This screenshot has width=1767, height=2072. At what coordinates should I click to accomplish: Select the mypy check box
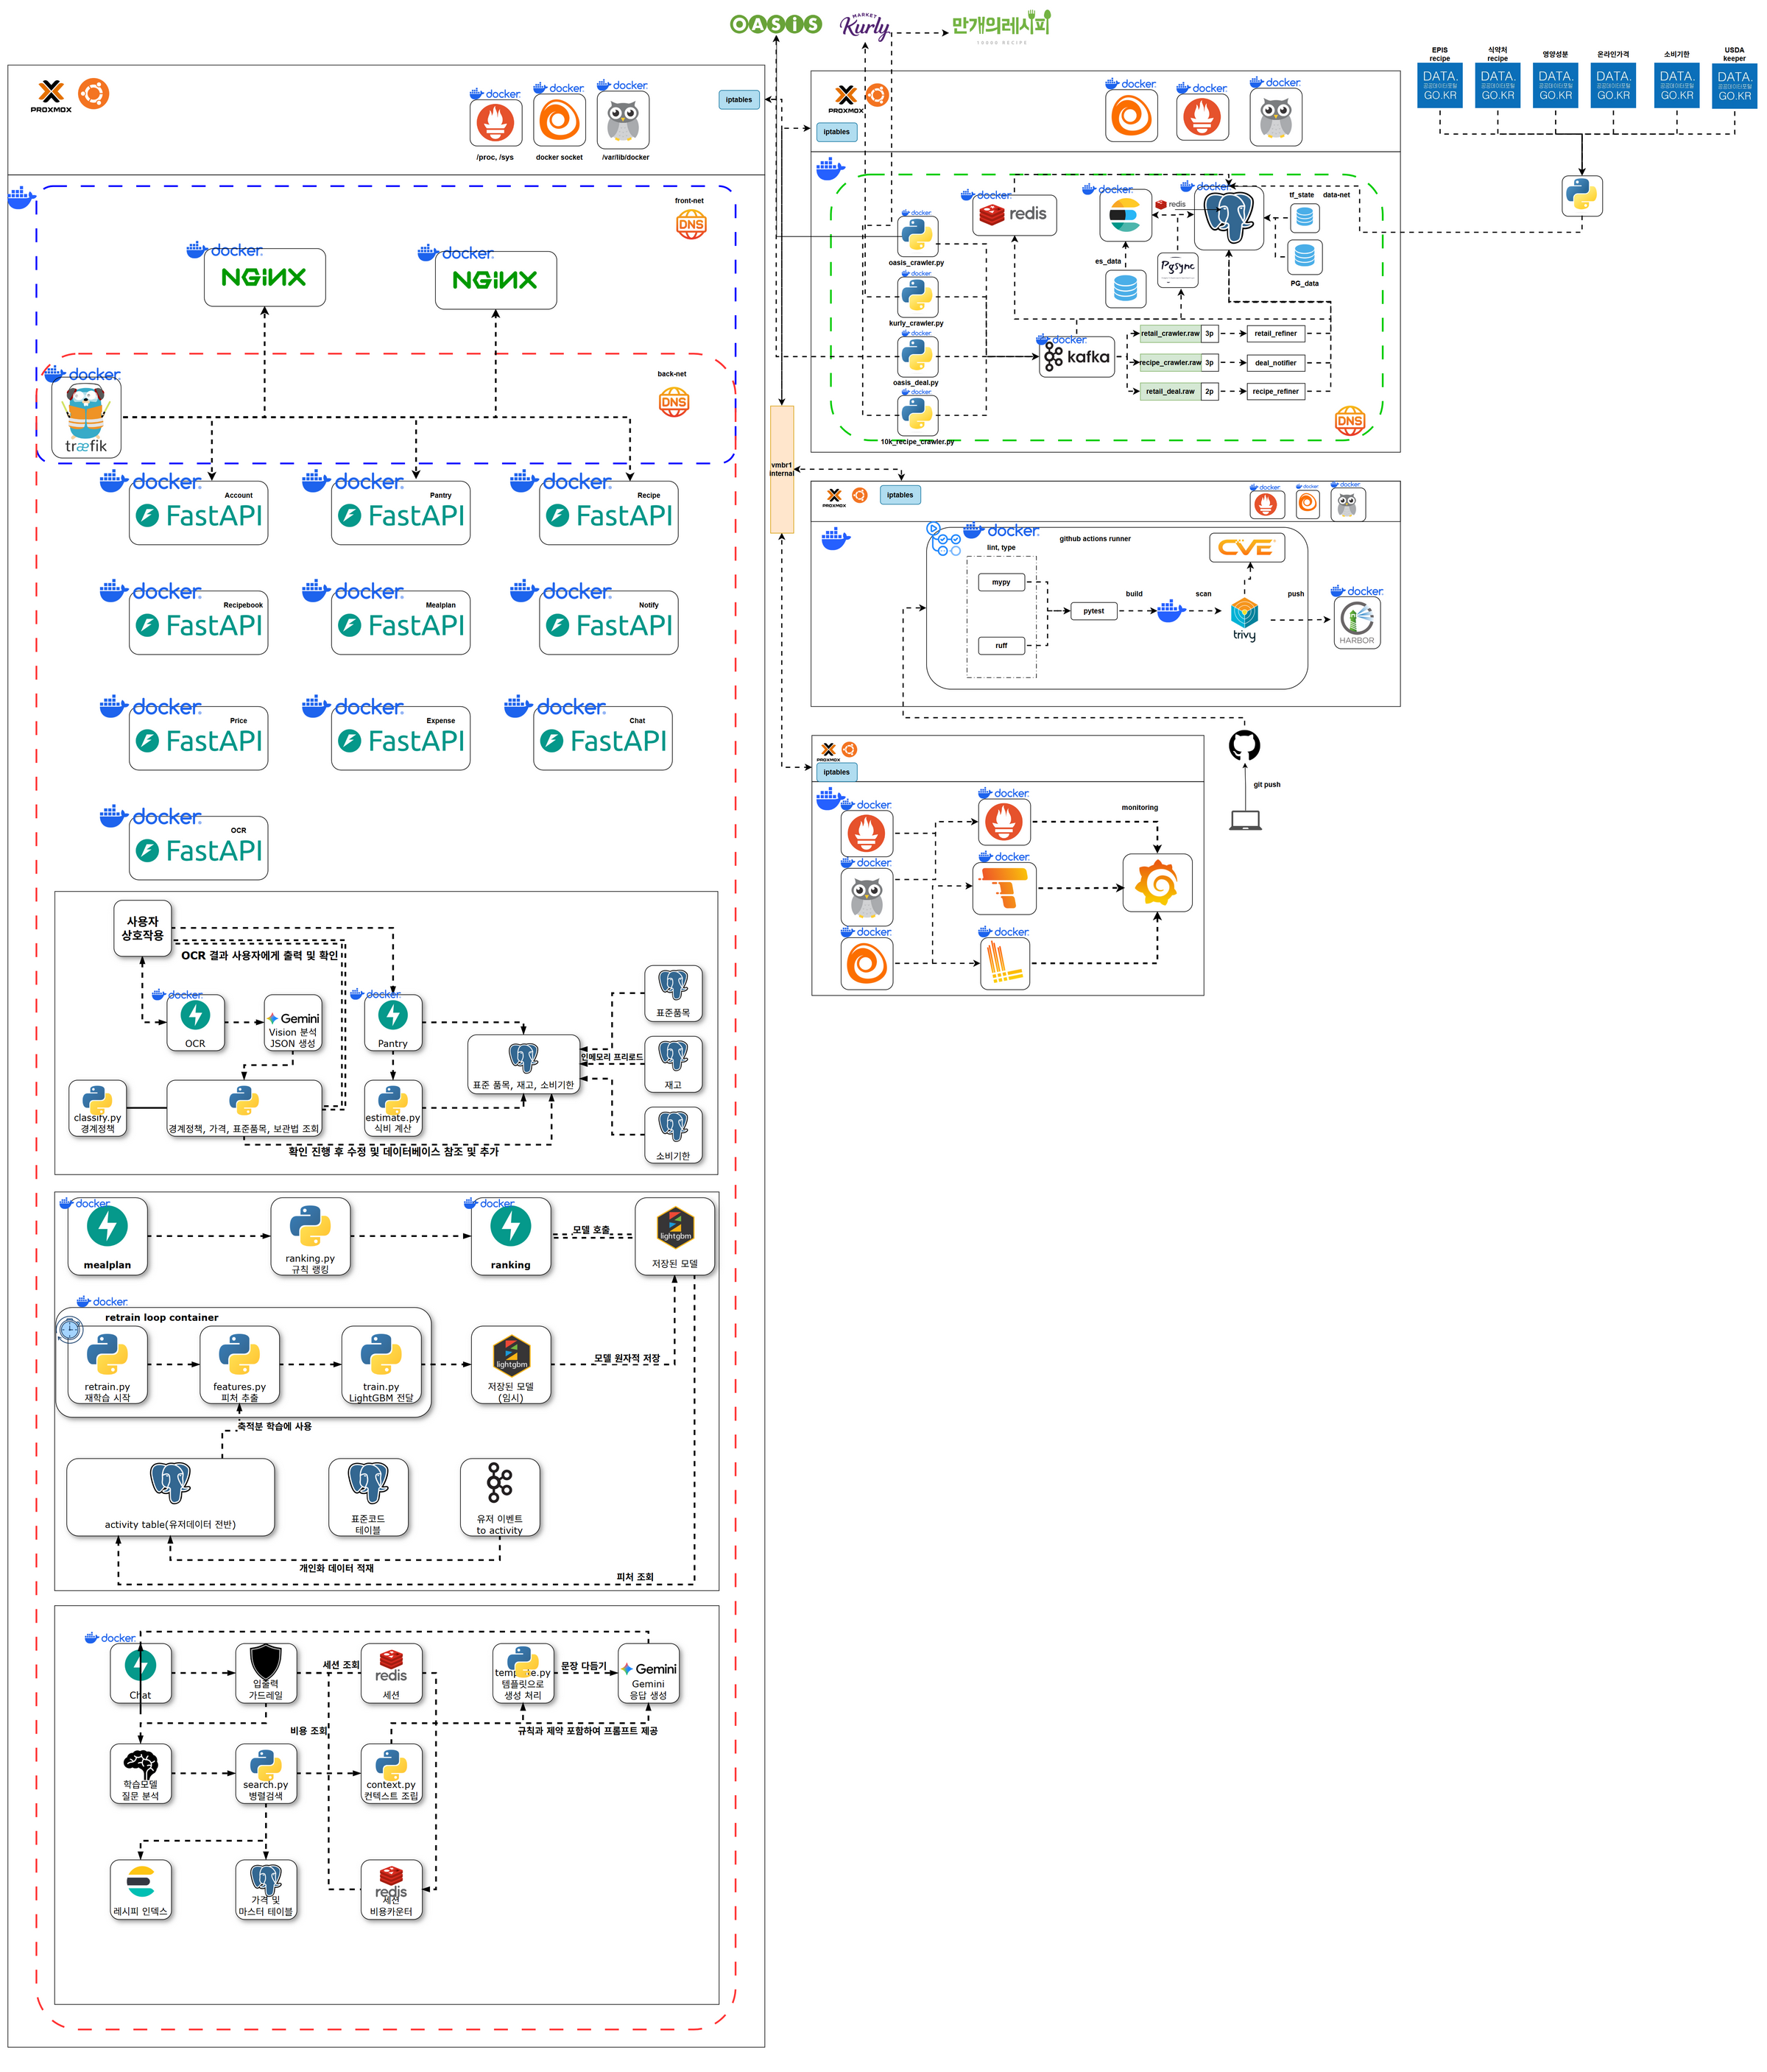pyautogui.click(x=1001, y=582)
